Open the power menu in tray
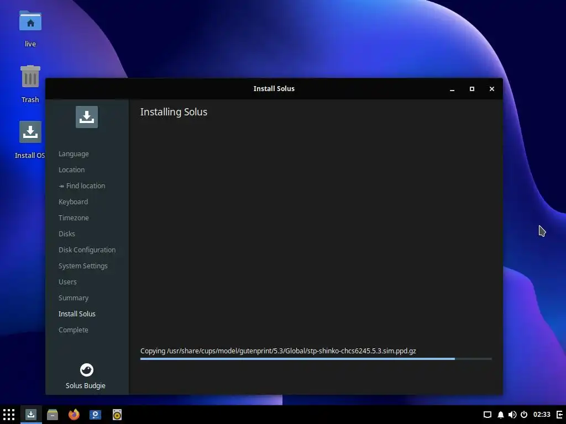The image size is (566, 424). point(524,415)
